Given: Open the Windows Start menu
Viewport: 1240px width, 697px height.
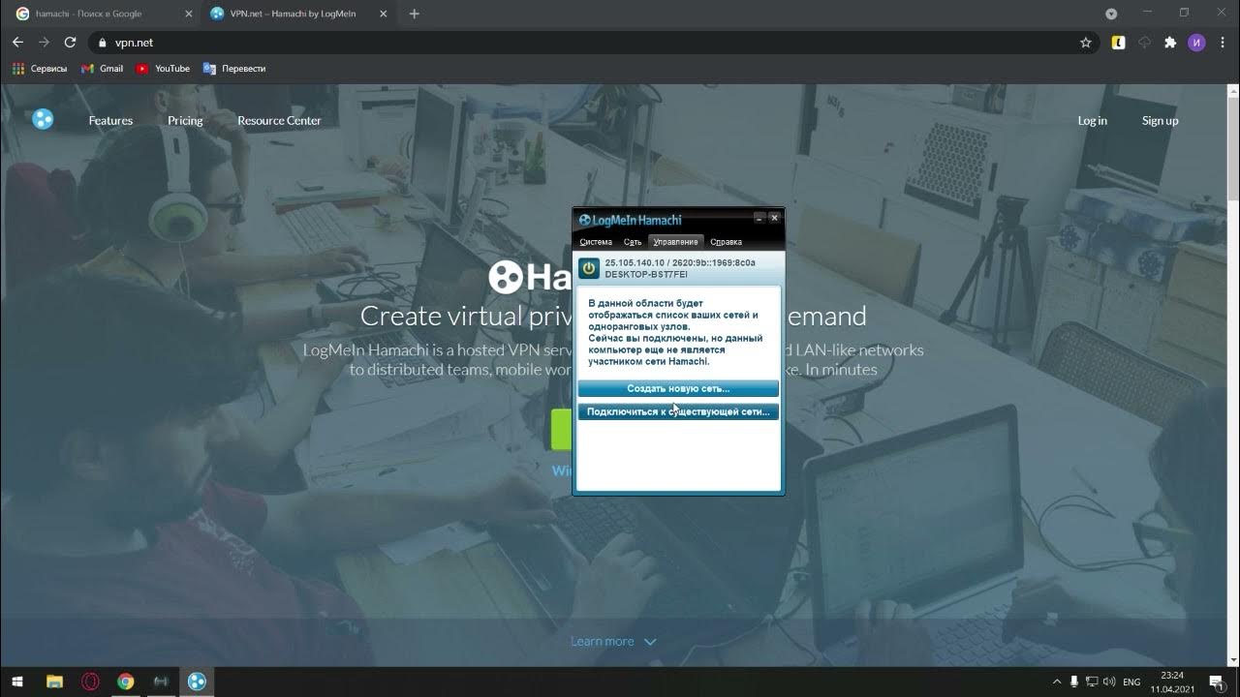Looking at the screenshot, I should click(x=17, y=682).
